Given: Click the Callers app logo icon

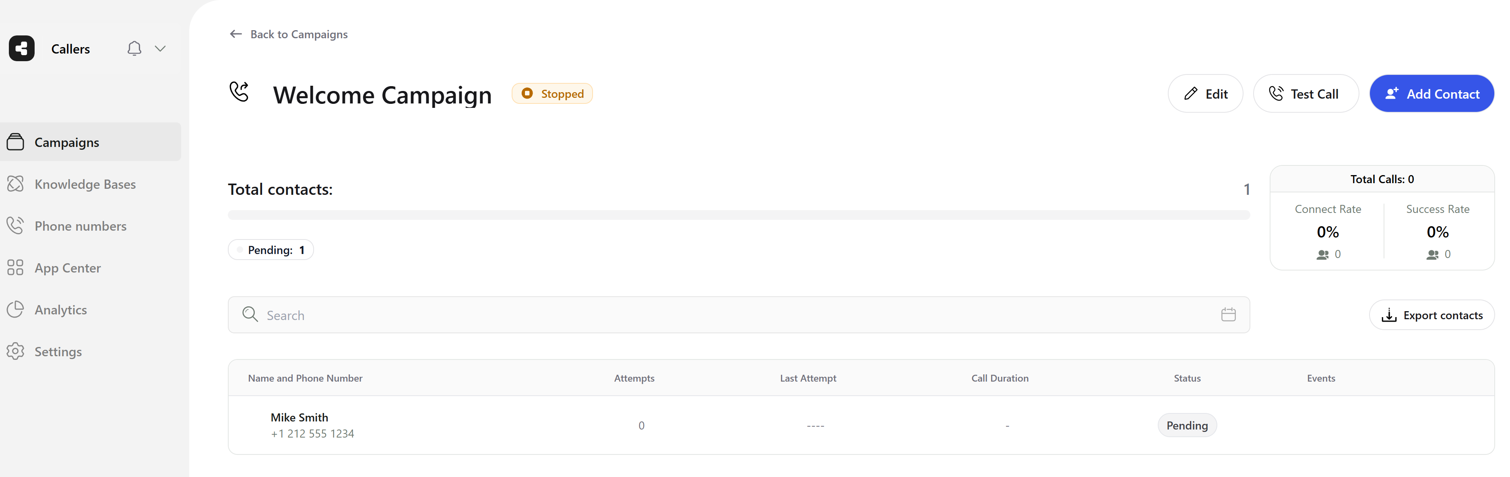Looking at the screenshot, I should pyautogui.click(x=22, y=49).
